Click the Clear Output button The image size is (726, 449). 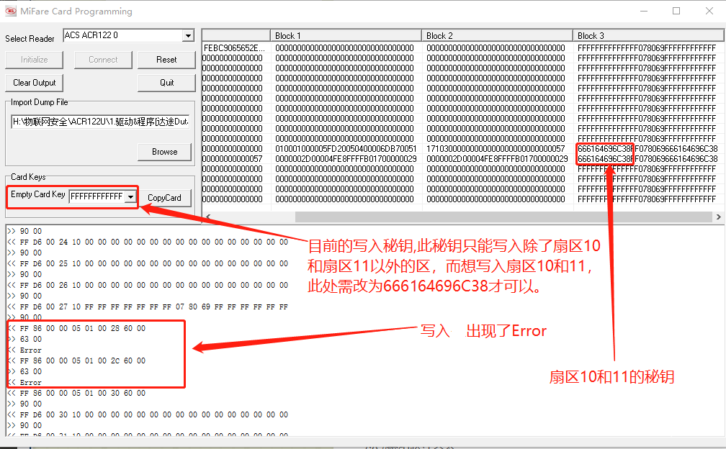(35, 83)
